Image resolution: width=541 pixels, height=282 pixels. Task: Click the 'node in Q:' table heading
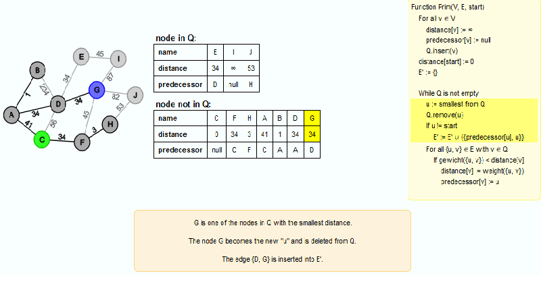[176, 38]
